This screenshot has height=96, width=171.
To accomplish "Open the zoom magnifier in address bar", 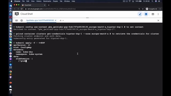I will (139, 9).
